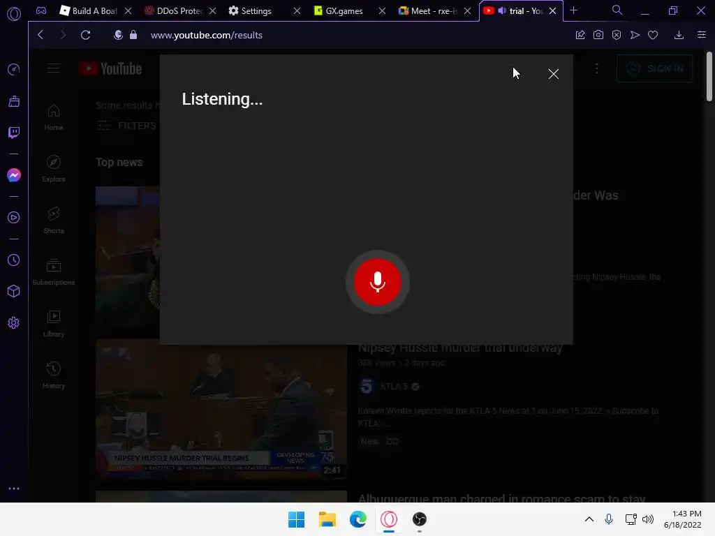Add page to bookmarks heart icon
The height and width of the screenshot is (536, 715).
click(653, 35)
